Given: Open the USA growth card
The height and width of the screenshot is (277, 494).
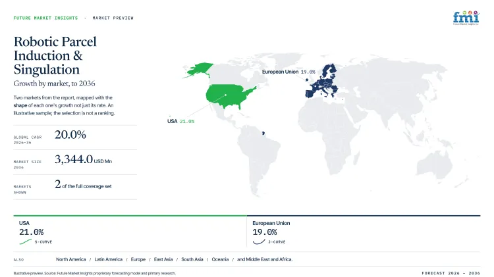Looking at the screenshot, I should pos(130,232).
